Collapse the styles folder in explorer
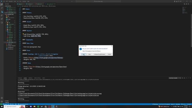This screenshot has height=108, width=192. (10, 31)
